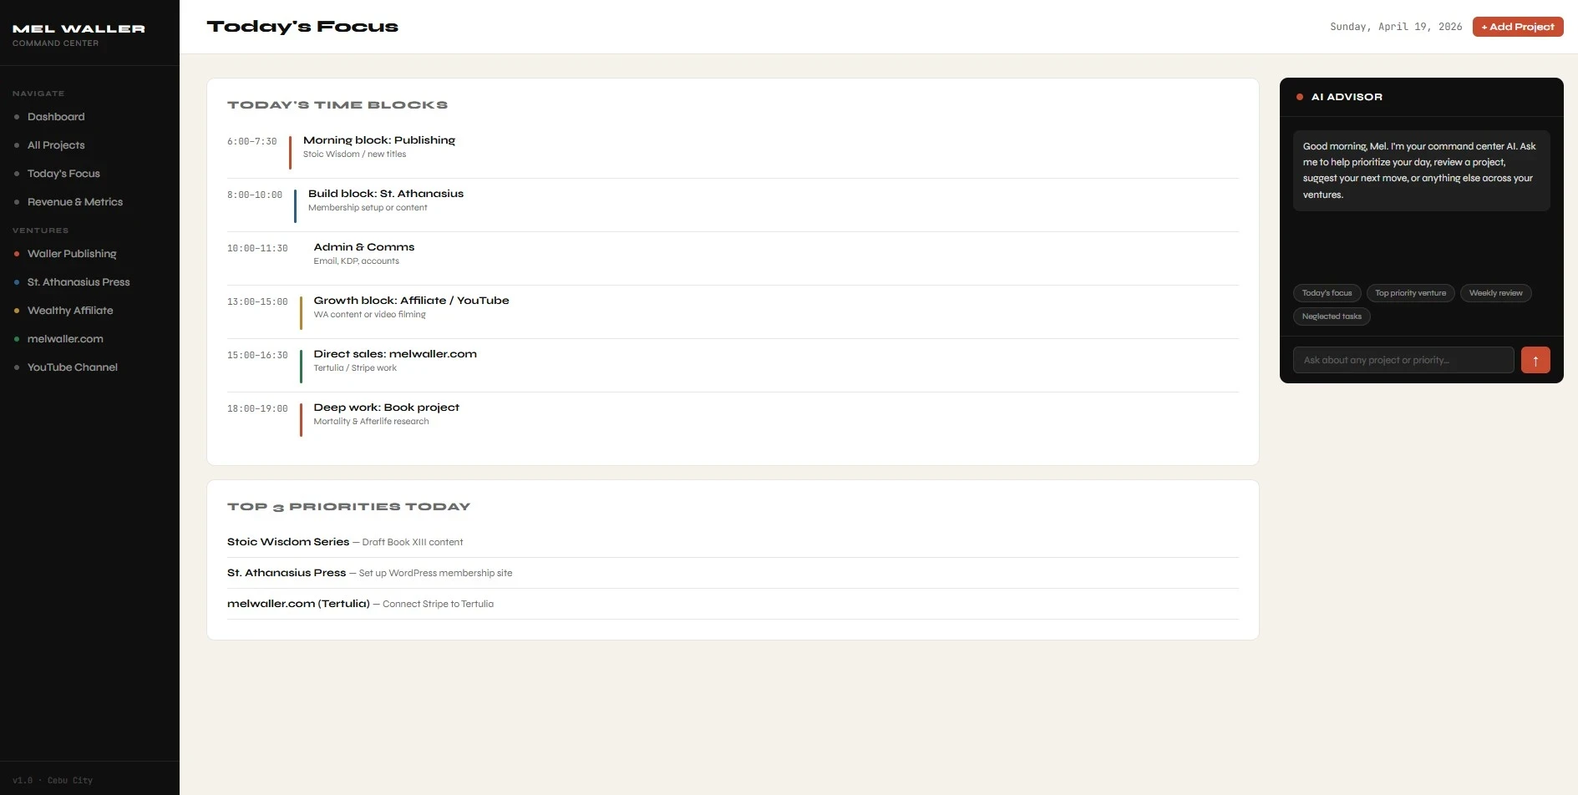Go to All Projects page
The height and width of the screenshot is (795, 1578).
tap(56, 145)
